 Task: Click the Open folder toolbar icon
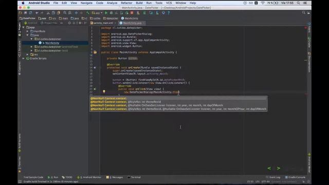[x=21, y=13]
